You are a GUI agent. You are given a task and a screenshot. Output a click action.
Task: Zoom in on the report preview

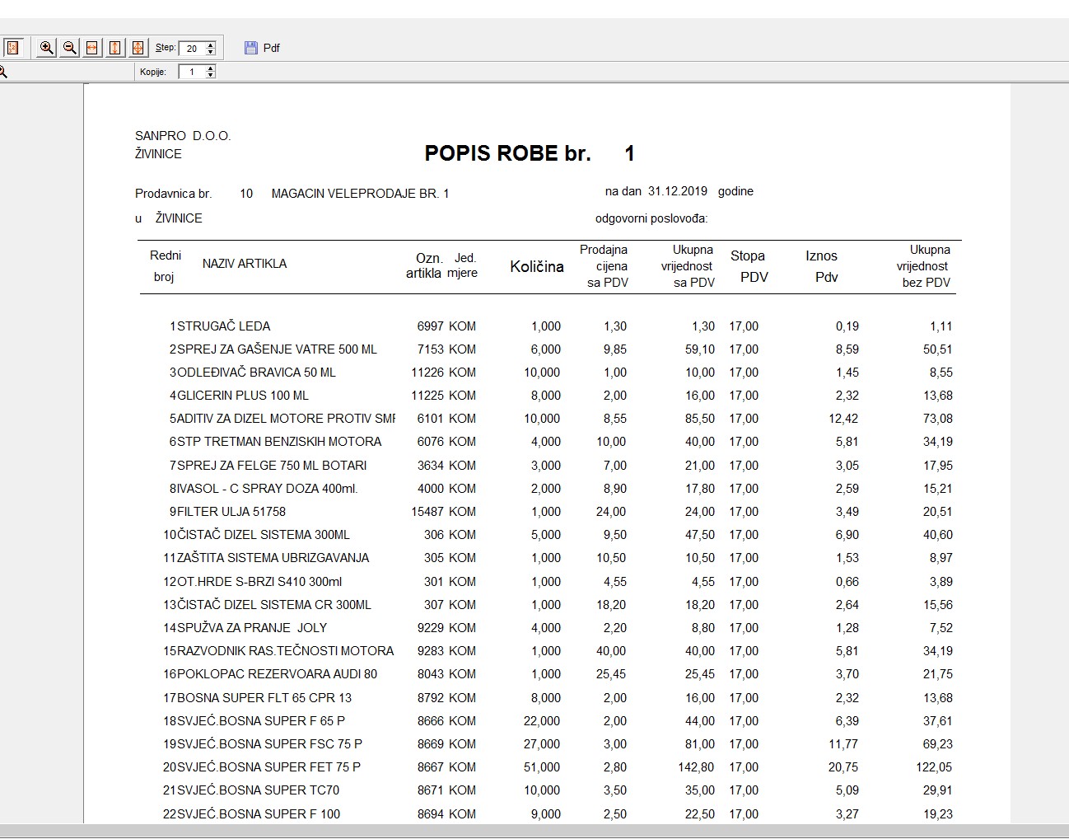pyautogui.click(x=47, y=48)
